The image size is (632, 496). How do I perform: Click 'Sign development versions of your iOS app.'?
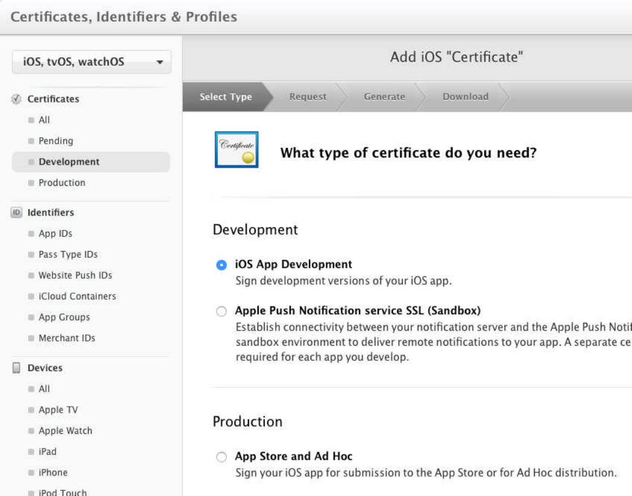pyautogui.click(x=343, y=281)
